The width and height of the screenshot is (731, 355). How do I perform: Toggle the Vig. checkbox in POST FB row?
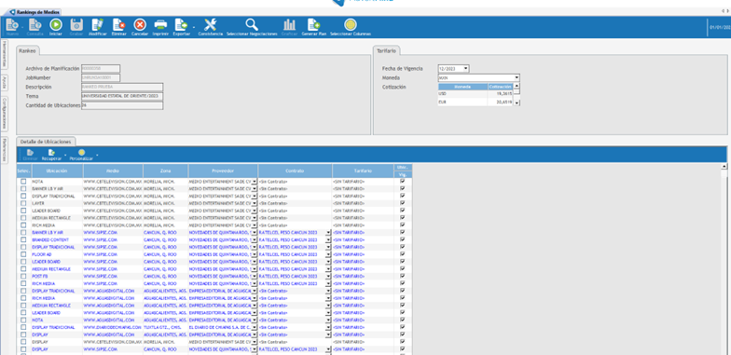pos(403,276)
